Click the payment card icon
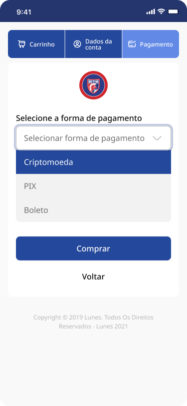This screenshot has width=187, height=406. tap(132, 44)
